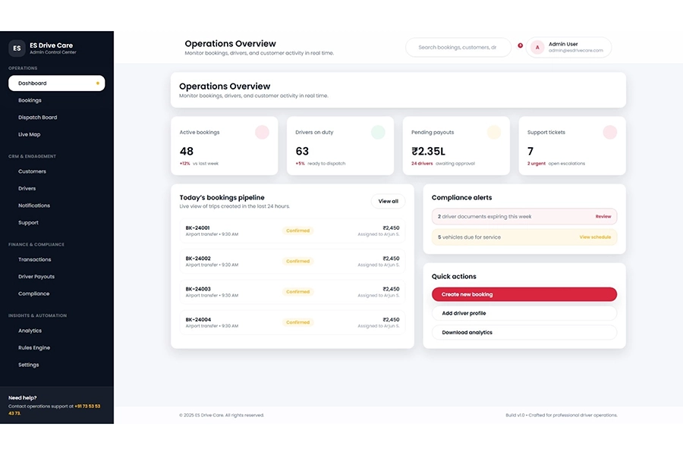Open Settings from the sidebar
The image size is (683, 455).
click(x=28, y=364)
